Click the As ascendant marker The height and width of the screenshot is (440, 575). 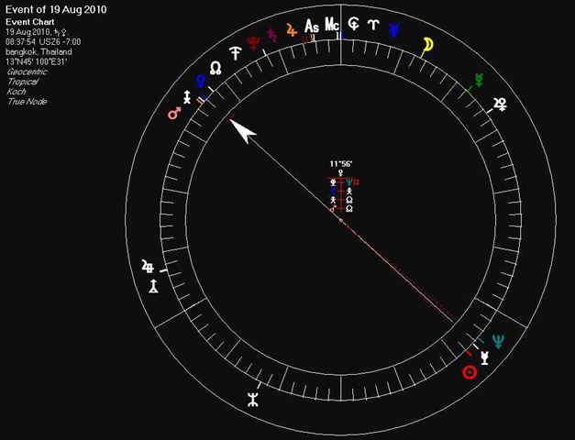click(x=312, y=27)
